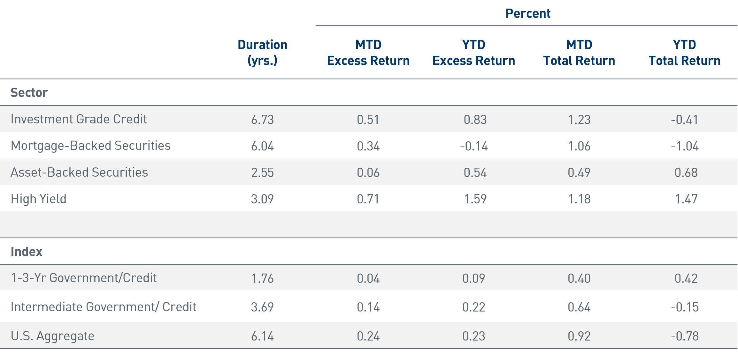The width and height of the screenshot is (738, 352).
Task: Click the YTD Total Return column header
Action: point(685,53)
